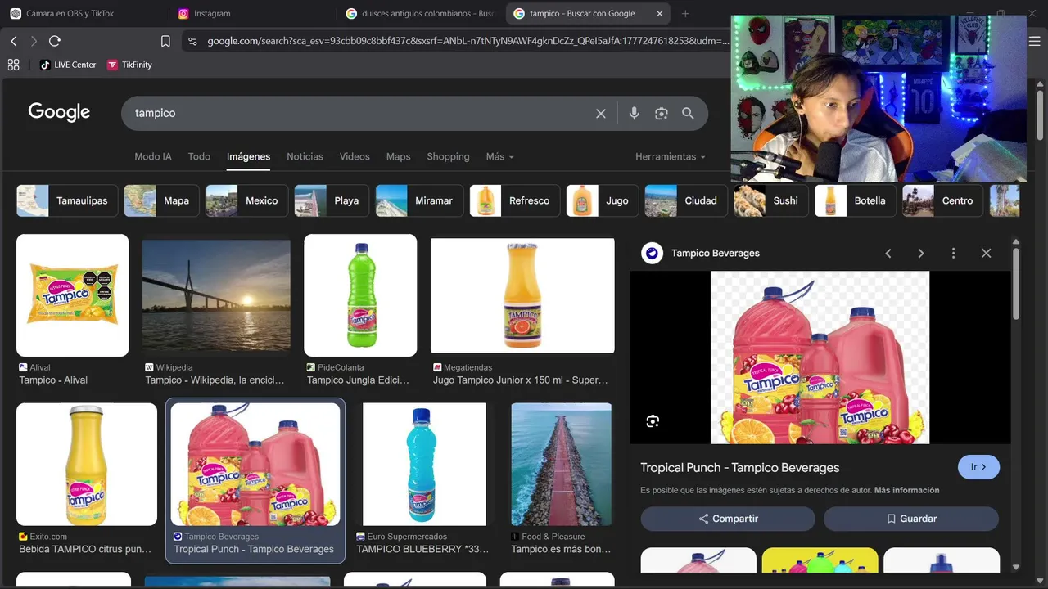Select the Tamaulipas filter chip
The width and height of the screenshot is (1048, 589).
click(67, 200)
